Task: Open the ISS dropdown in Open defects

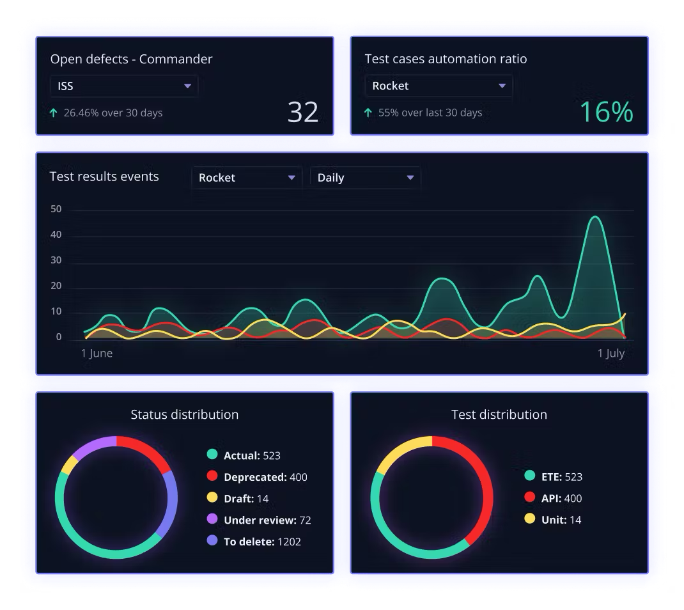Action: coord(124,86)
